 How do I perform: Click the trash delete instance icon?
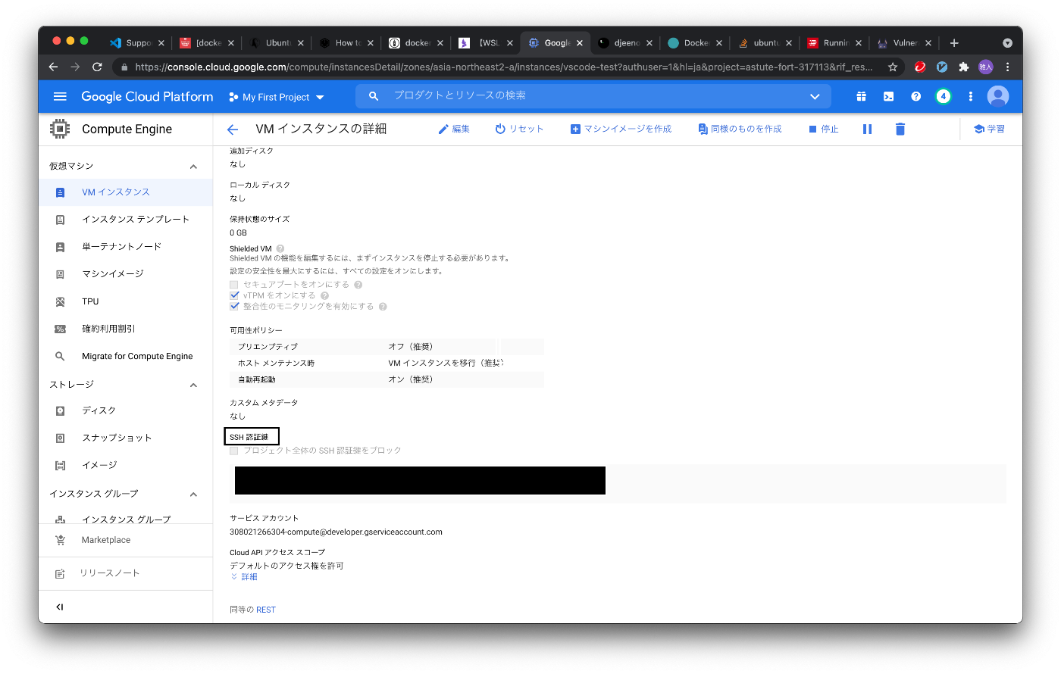click(x=900, y=129)
